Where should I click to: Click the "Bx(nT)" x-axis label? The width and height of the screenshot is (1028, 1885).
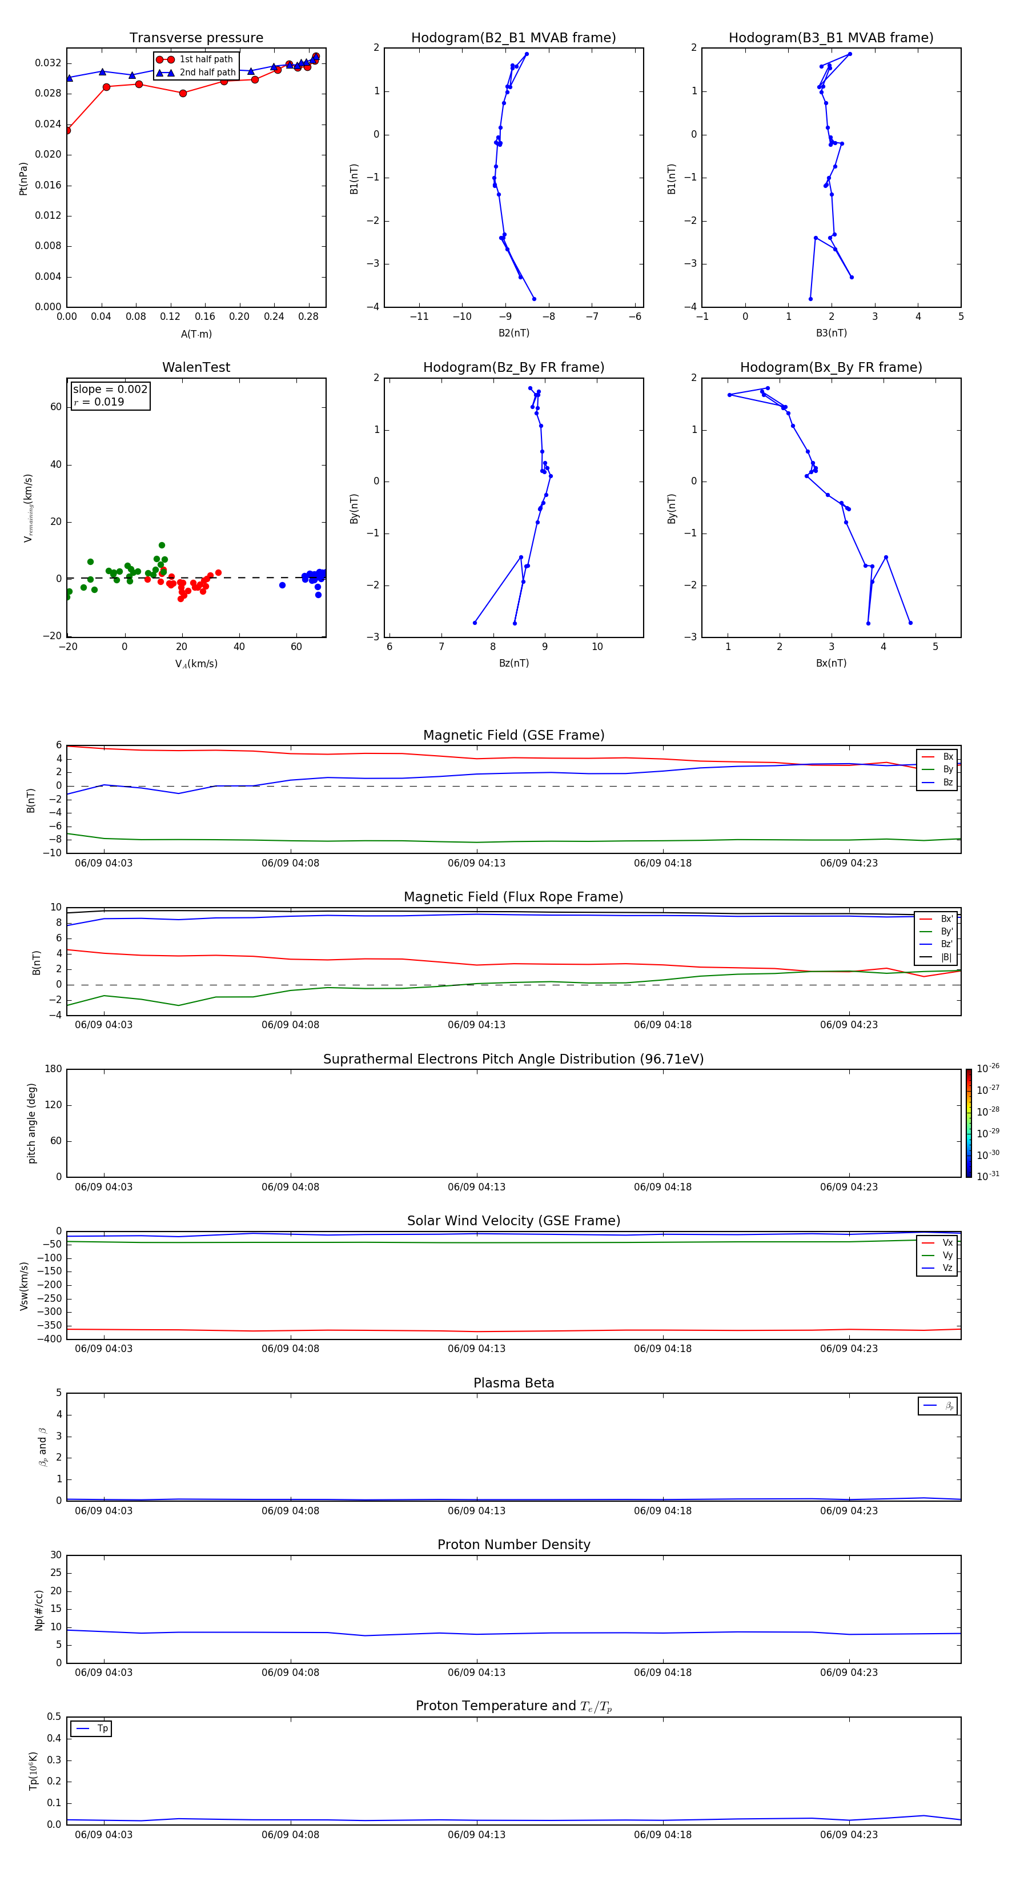click(x=831, y=663)
